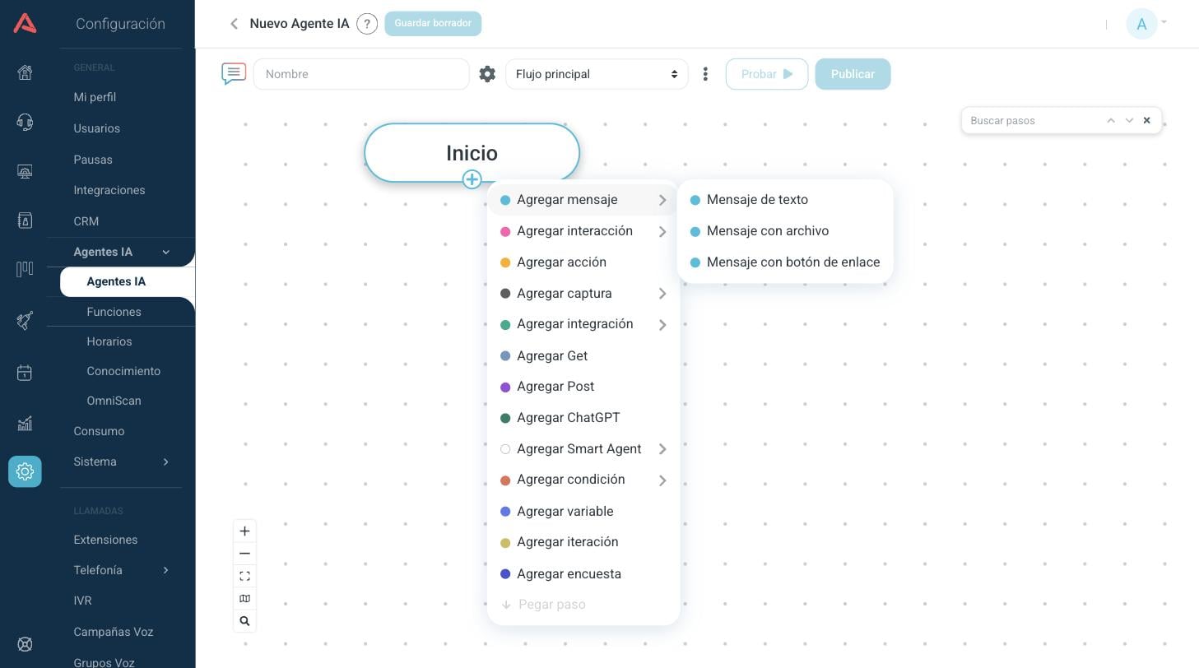Expand Agregar interacción submenu
Image resolution: width=1199 pixels, height=668 pixels.
pos(662,231)
